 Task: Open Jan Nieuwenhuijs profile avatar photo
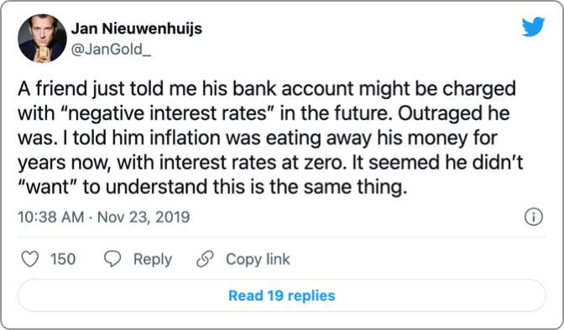[x=42, y=39]
